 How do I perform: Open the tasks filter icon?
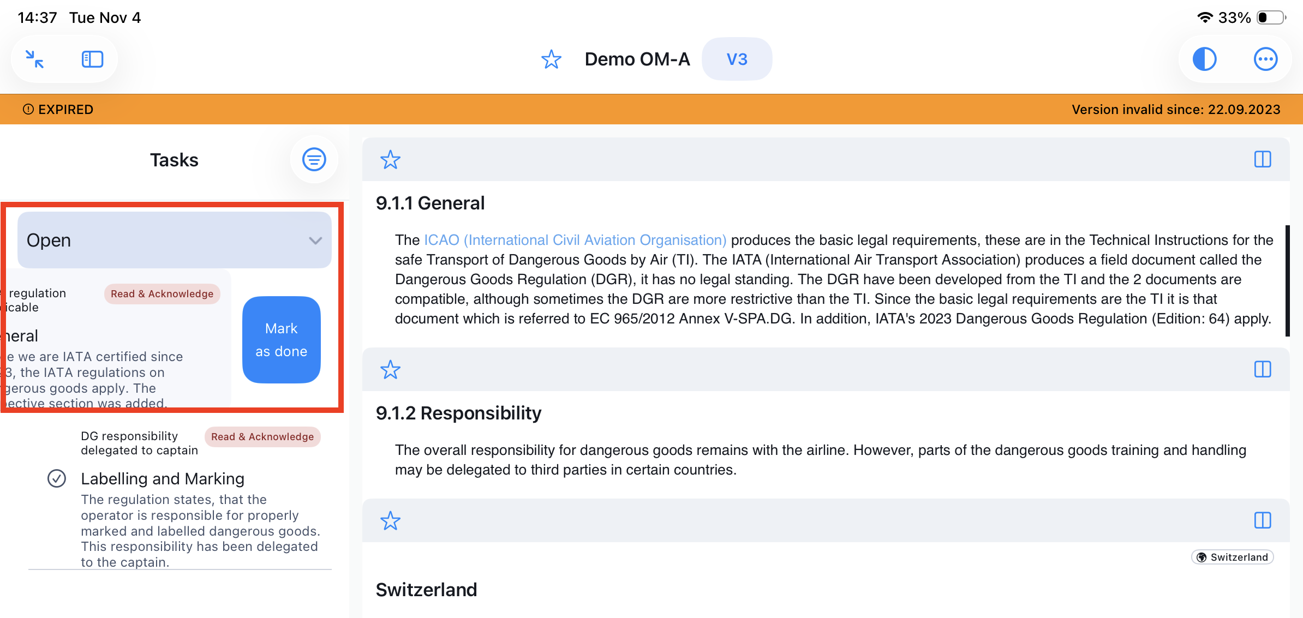[314, 159]
